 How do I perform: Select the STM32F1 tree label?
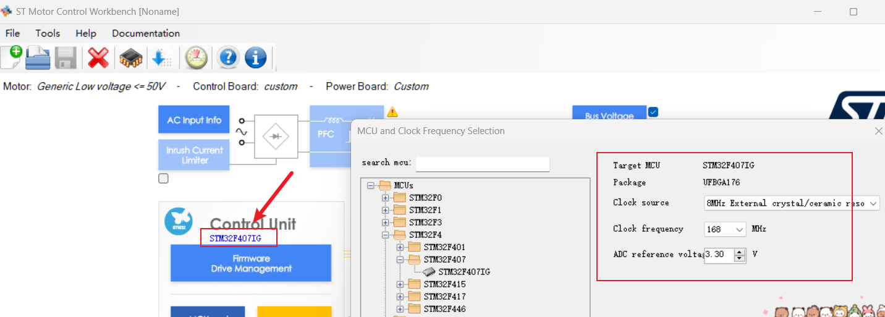click(425, 210)
